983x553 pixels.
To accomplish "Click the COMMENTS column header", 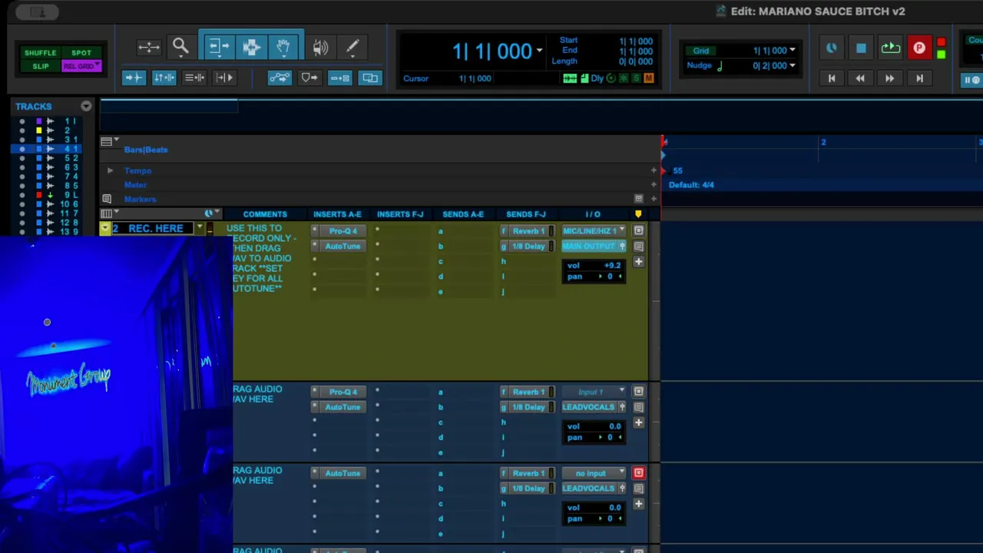I will [265, 214].
